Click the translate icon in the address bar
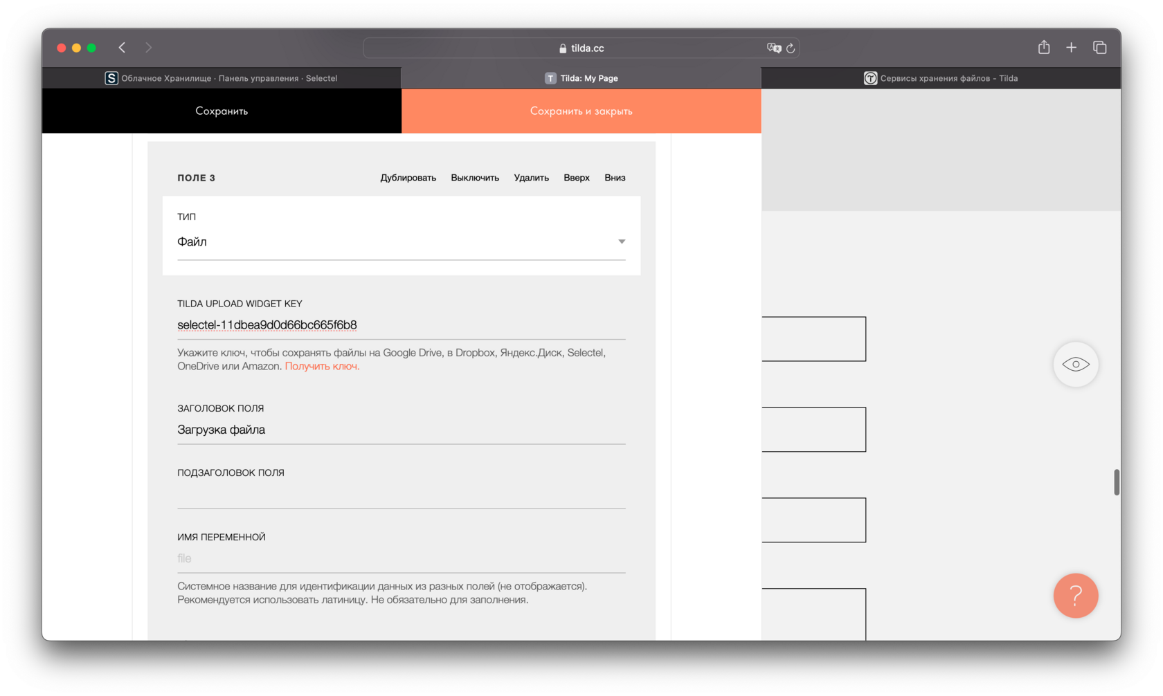 click(x=774, y=48)
